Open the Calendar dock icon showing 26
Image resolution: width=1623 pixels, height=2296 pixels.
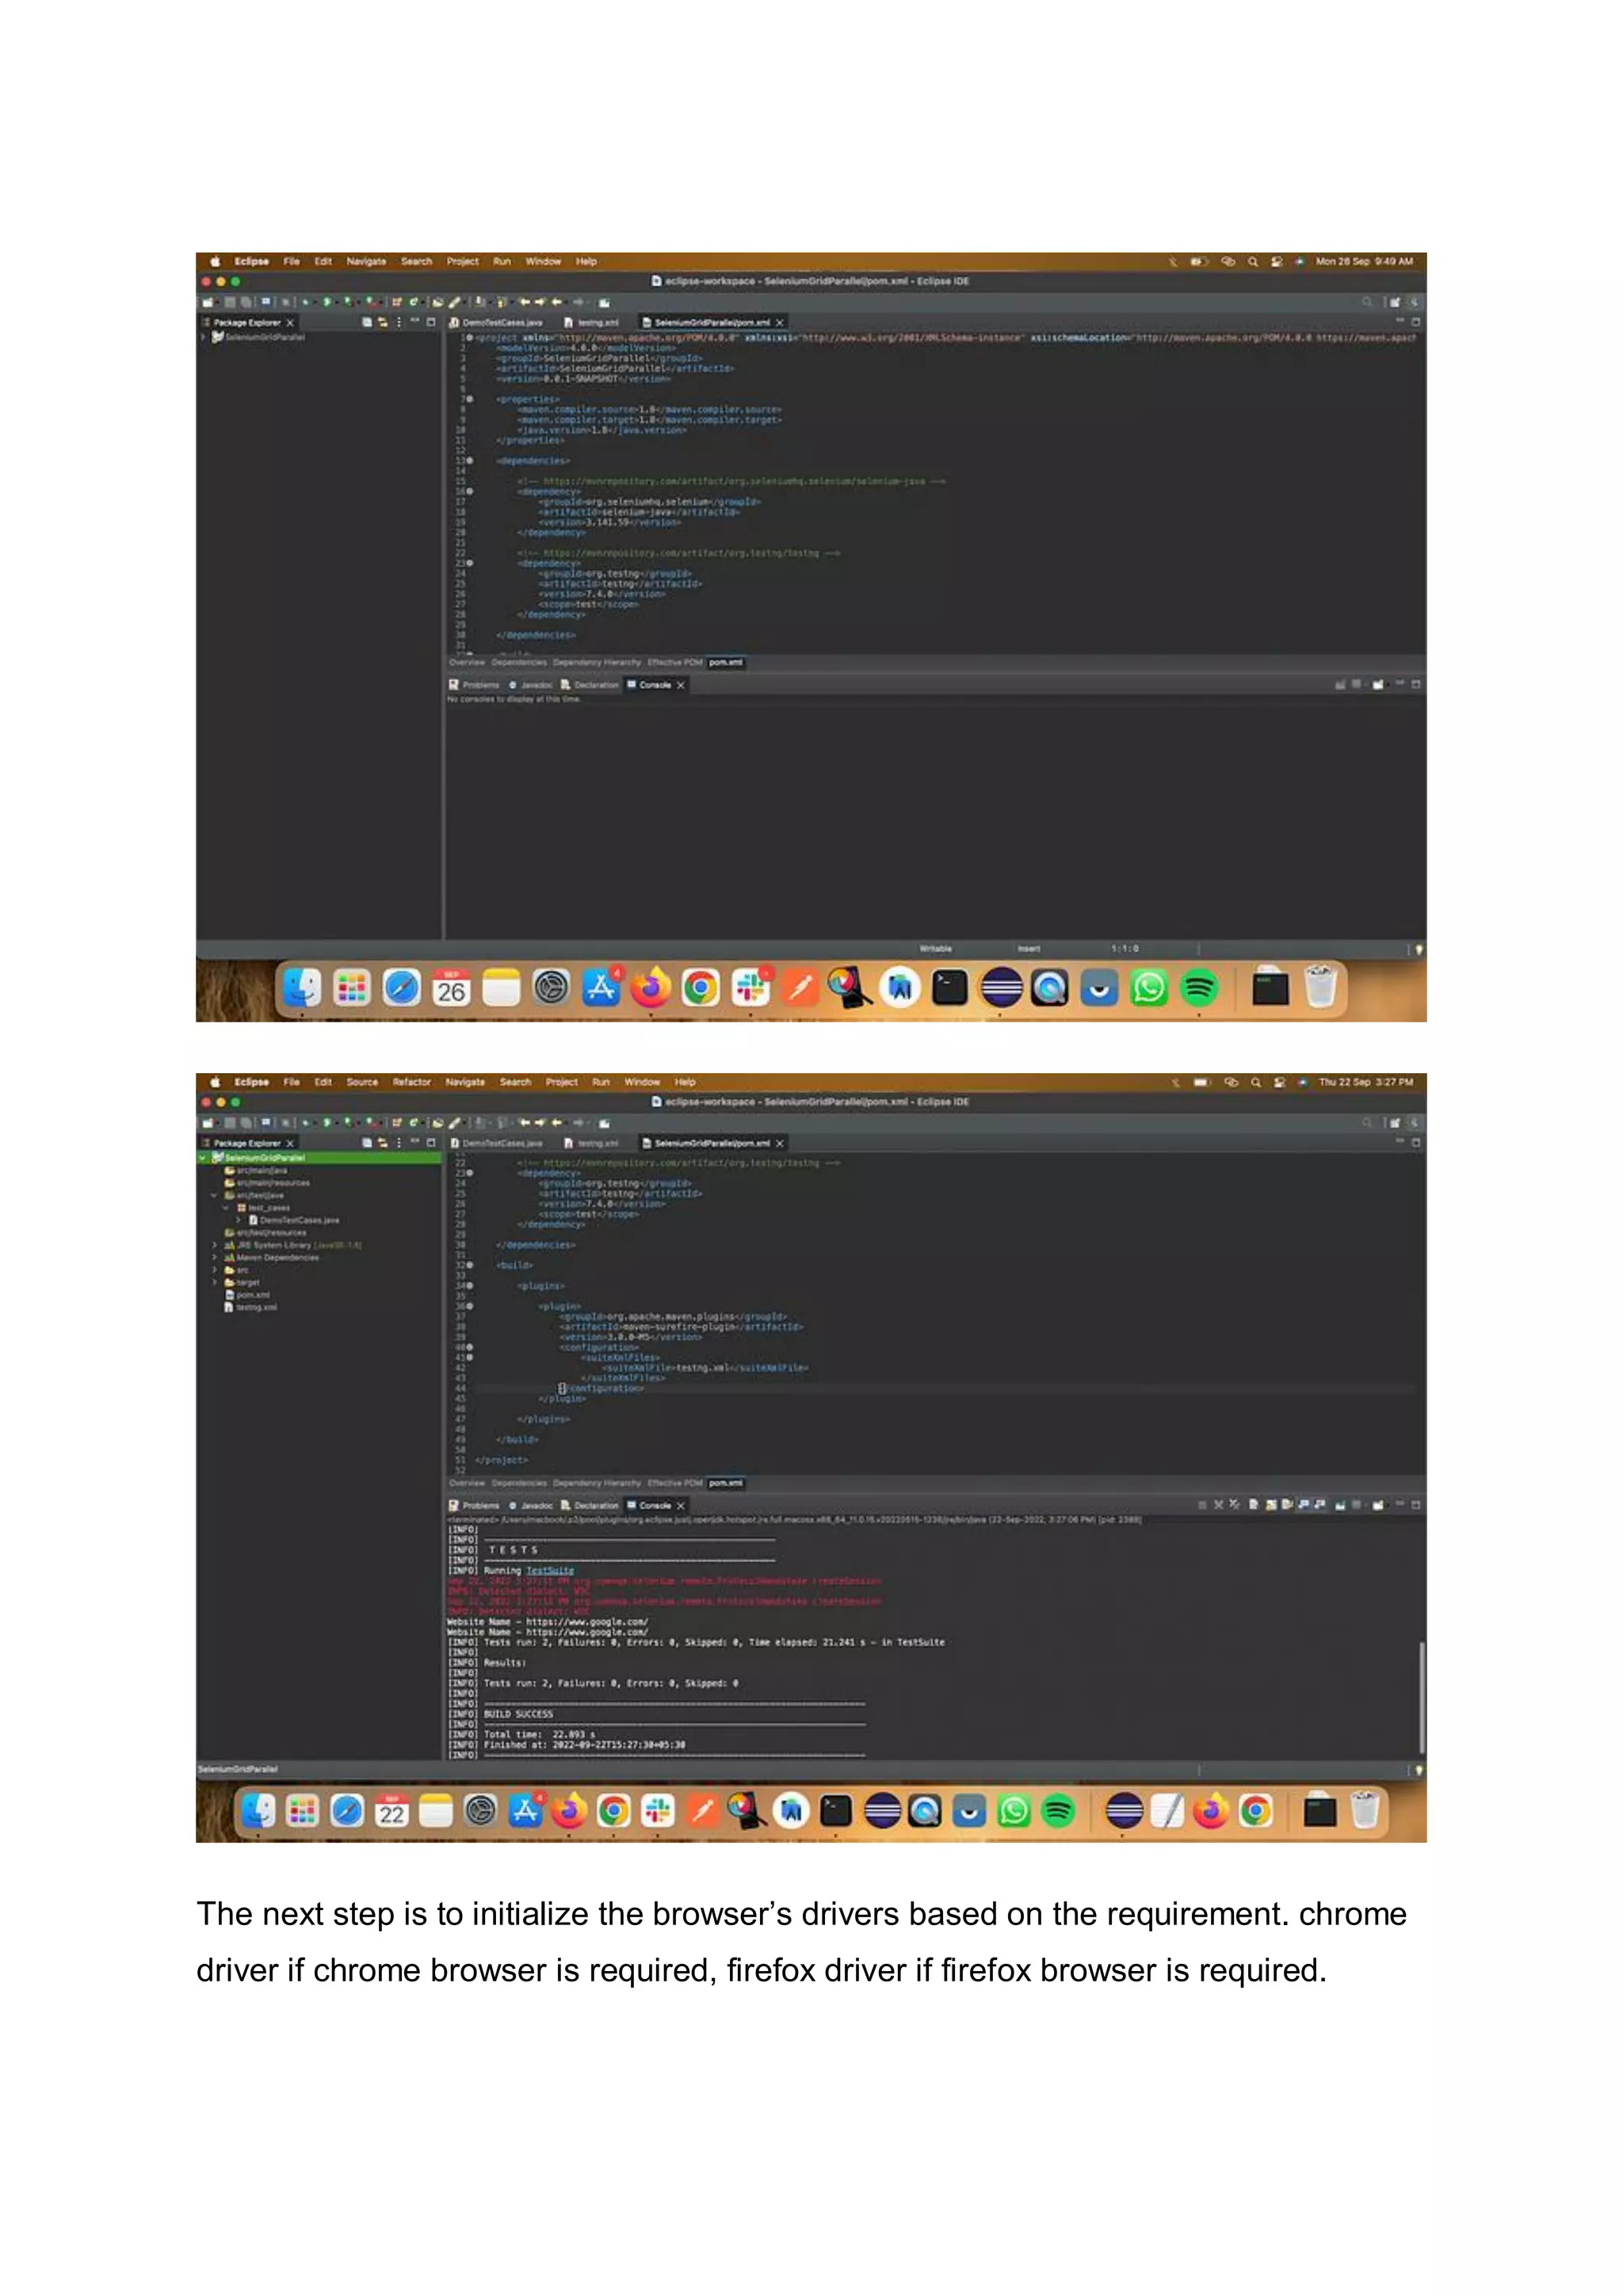click(451, 988)
